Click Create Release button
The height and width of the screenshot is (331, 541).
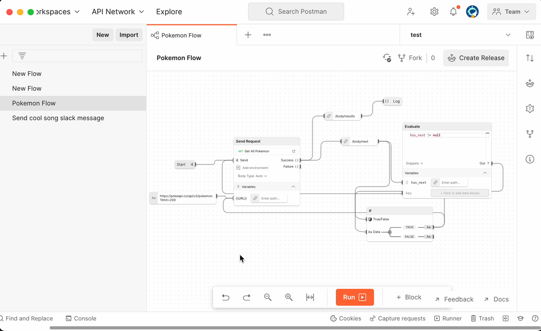pyautogui.click(x=476, y=58)
